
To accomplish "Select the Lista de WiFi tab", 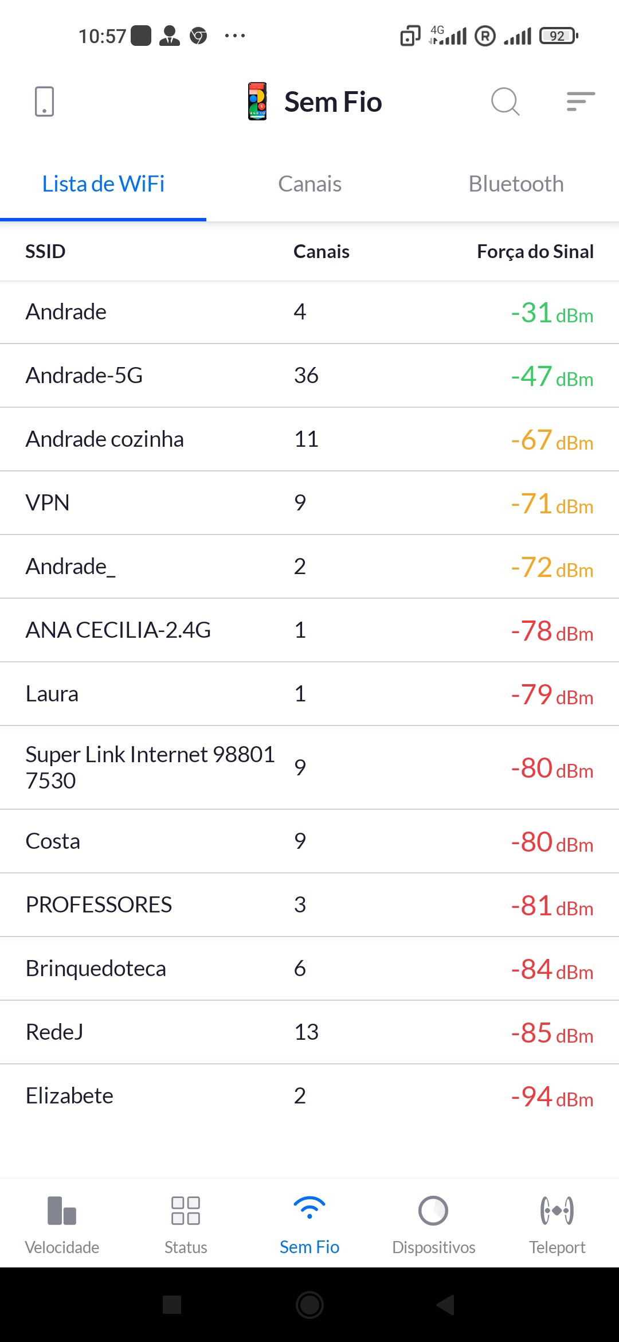I will [x=103, y=184].
